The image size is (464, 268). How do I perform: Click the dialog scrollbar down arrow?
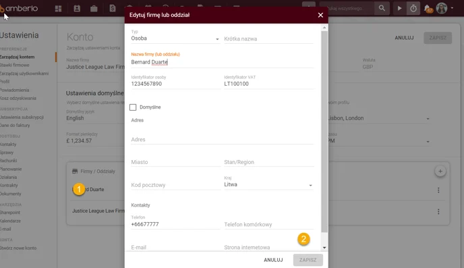324,248
